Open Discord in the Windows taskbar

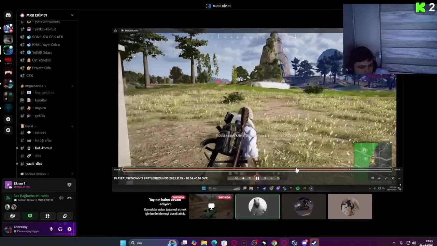tap(304, 243)
